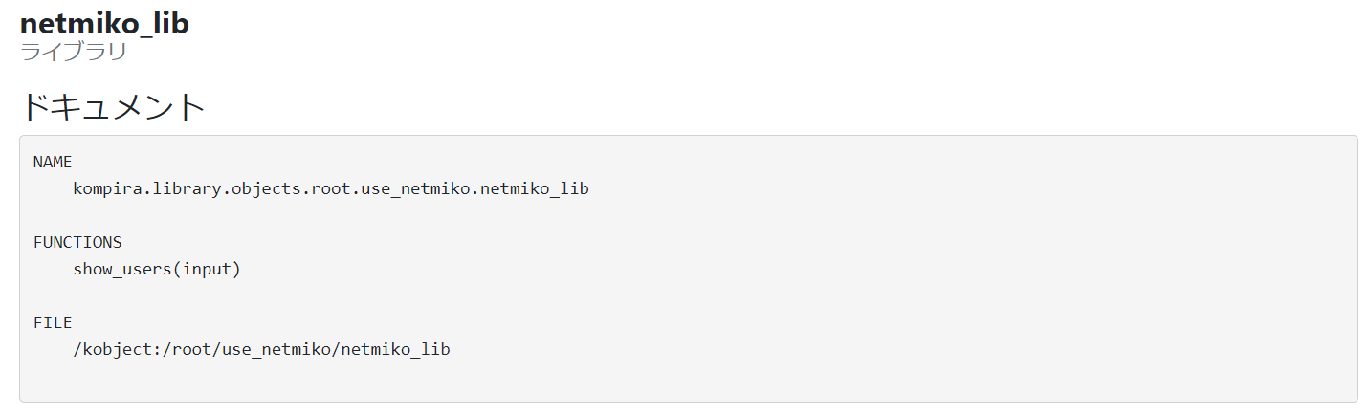
Task: Click the FUNCTIONS label in documentation
Action: click(77, 242)
